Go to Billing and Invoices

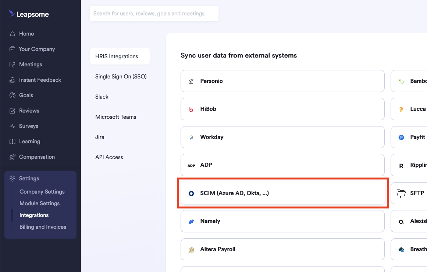point(43,227)
